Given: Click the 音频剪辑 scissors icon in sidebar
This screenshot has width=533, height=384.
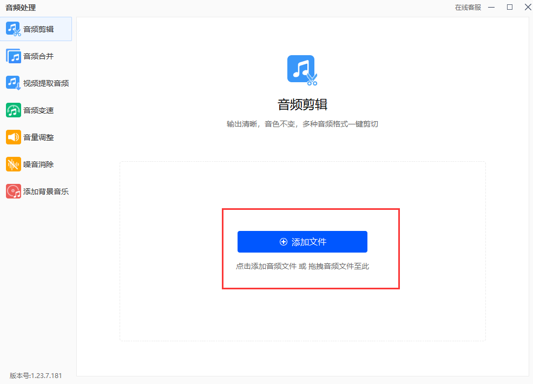Looking at the screenshot, I should pos(14,29).
